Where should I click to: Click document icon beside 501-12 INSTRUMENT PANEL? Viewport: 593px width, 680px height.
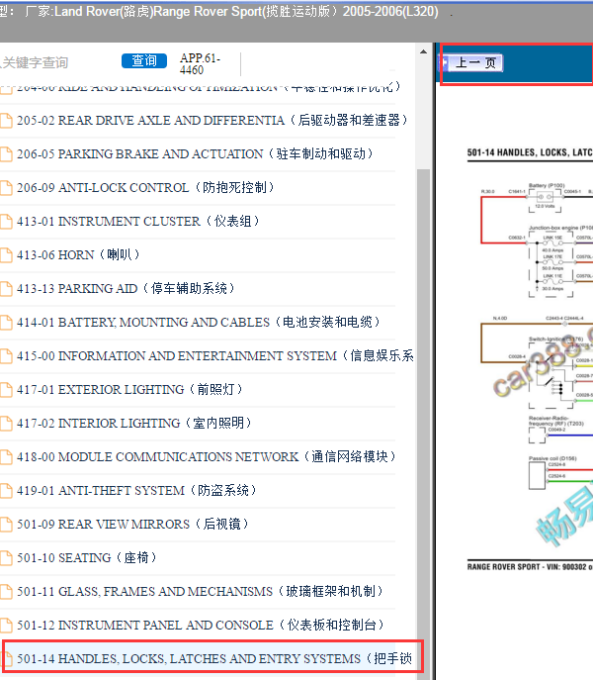6,626
